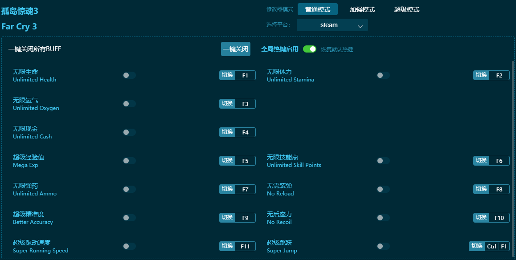This screenshot has height=260, width=516.
Task: Switch on Mega Exp toggle
Action: [129, 161]
